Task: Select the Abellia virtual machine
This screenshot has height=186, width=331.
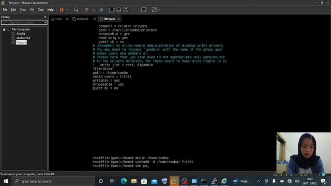Action: coord(21,34)
